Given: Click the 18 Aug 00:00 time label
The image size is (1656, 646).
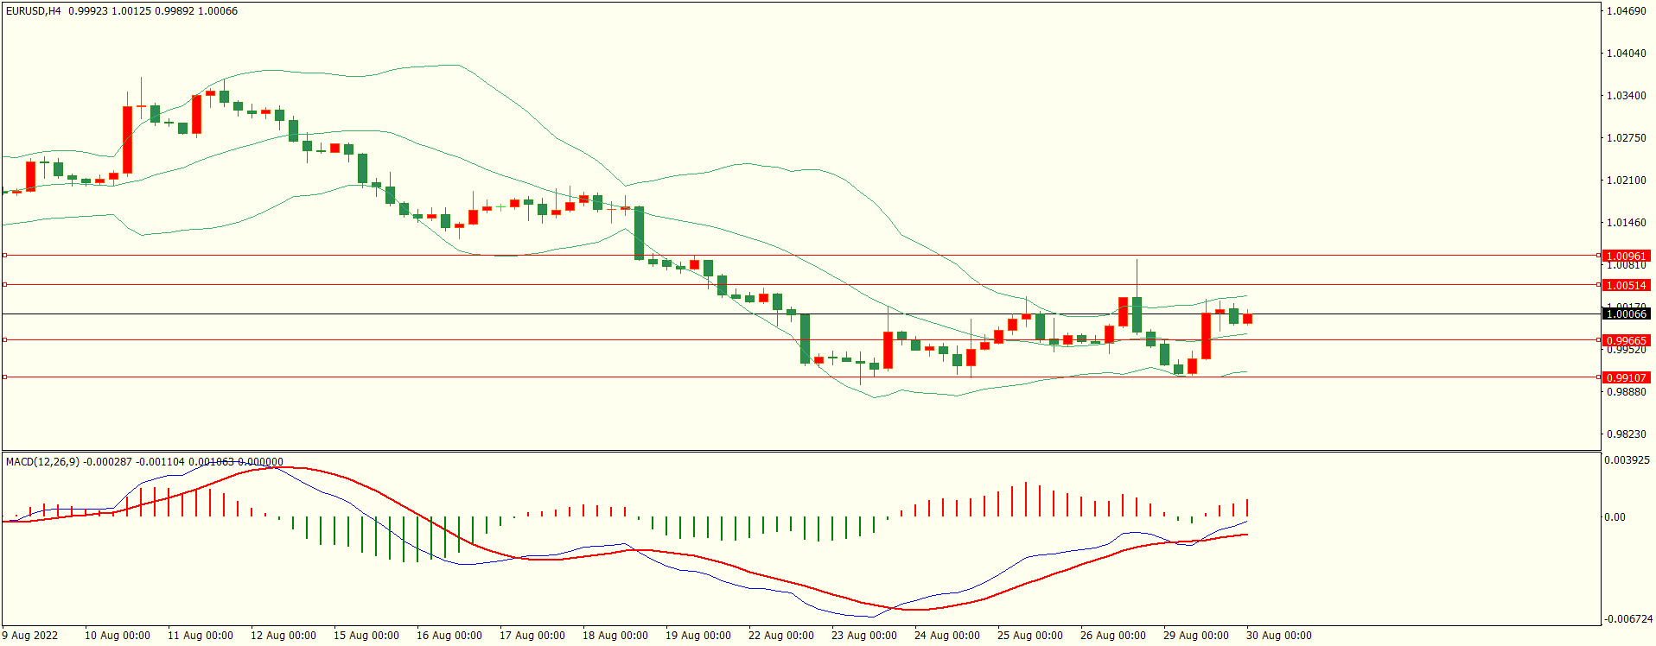Looking at the screenshot, I should pos(615,636).
